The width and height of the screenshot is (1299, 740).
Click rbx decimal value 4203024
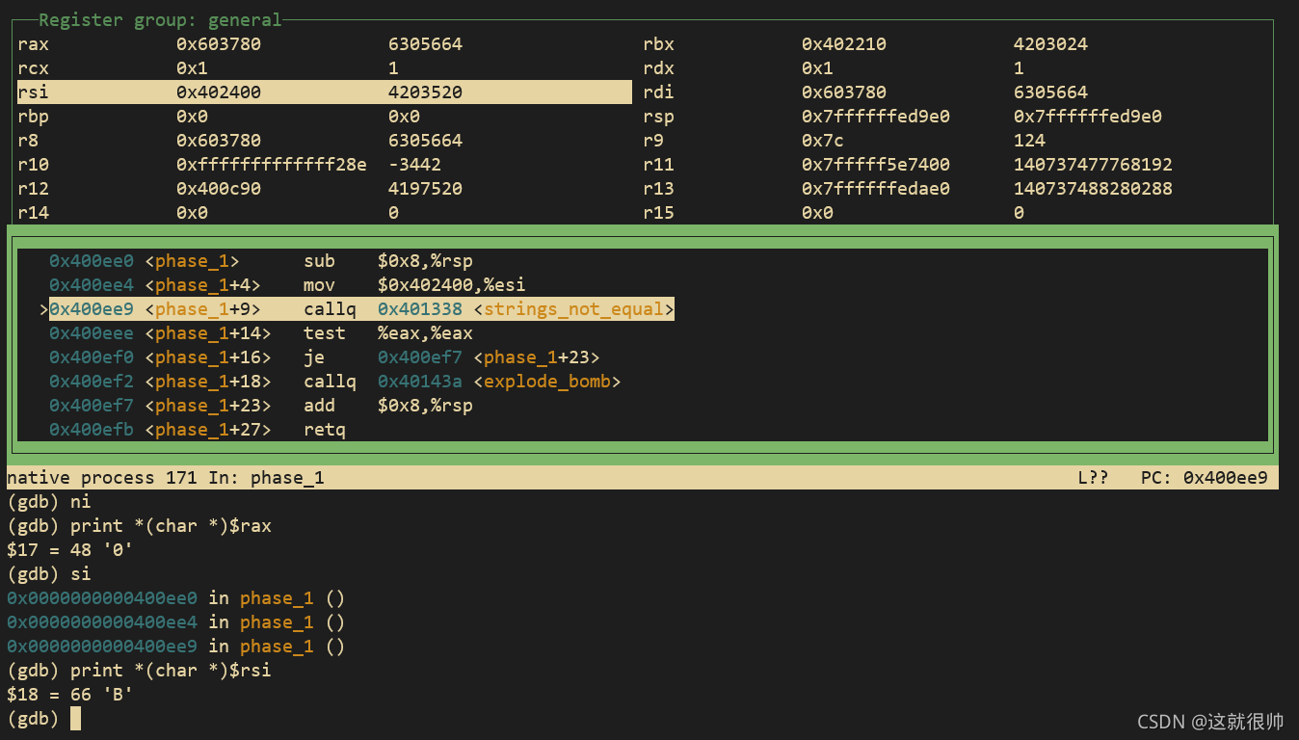point(1050,44)
